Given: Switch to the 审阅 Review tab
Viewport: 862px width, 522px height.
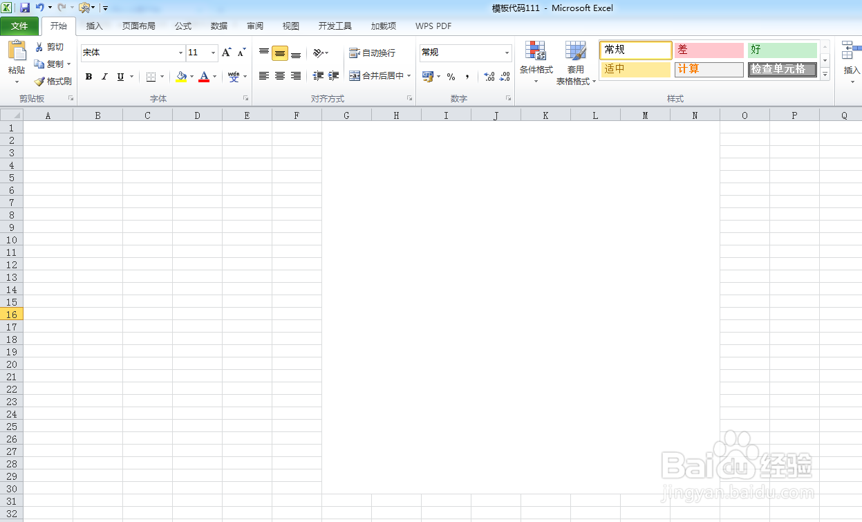Looking at the screenshot, I should [255, 26].
